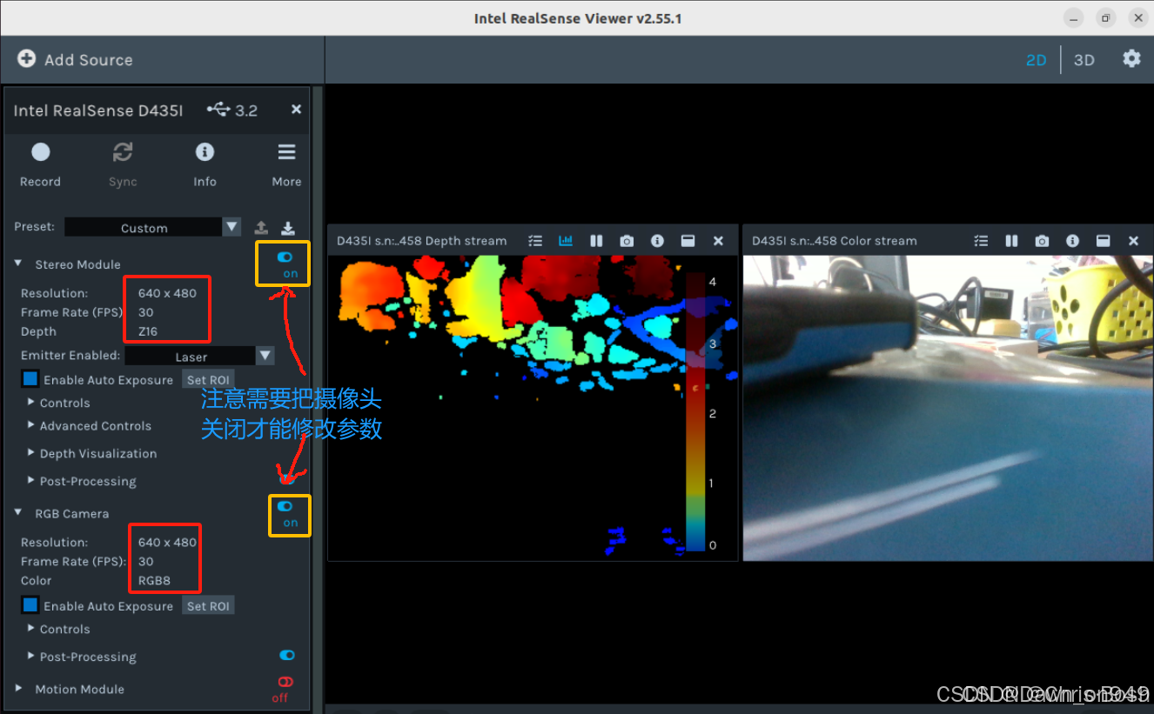Click the Color format RGB8 value
Viewport: 1154px width, 714px height.
154,580
